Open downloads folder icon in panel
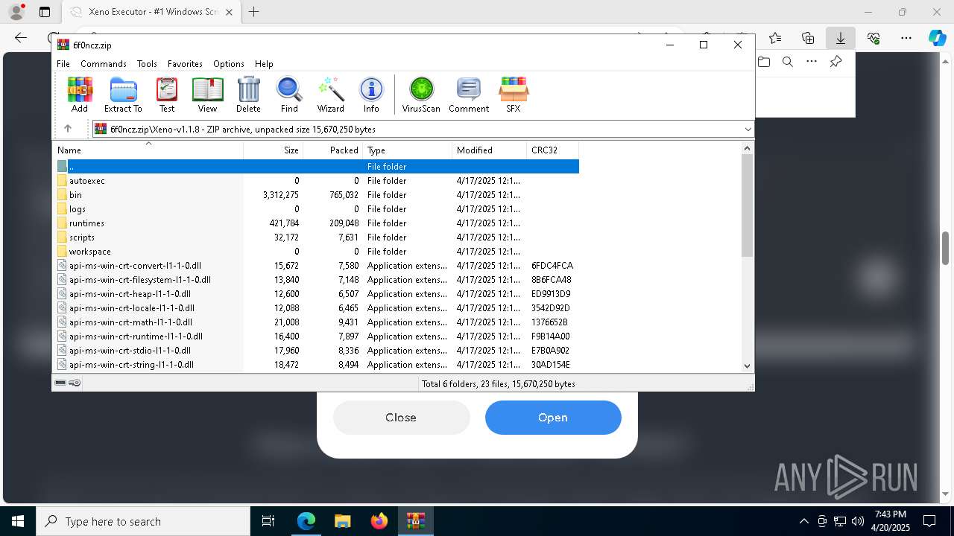This screenshot has width=954, height=536. tap(764, 62)
